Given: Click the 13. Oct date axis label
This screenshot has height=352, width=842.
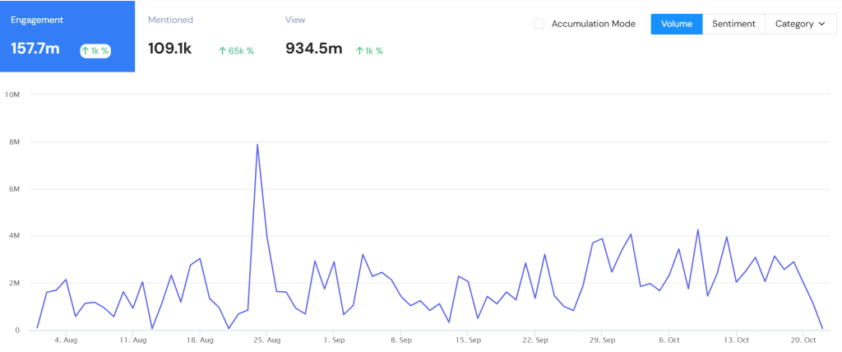Looking at the screenshot, I should 737,339.
